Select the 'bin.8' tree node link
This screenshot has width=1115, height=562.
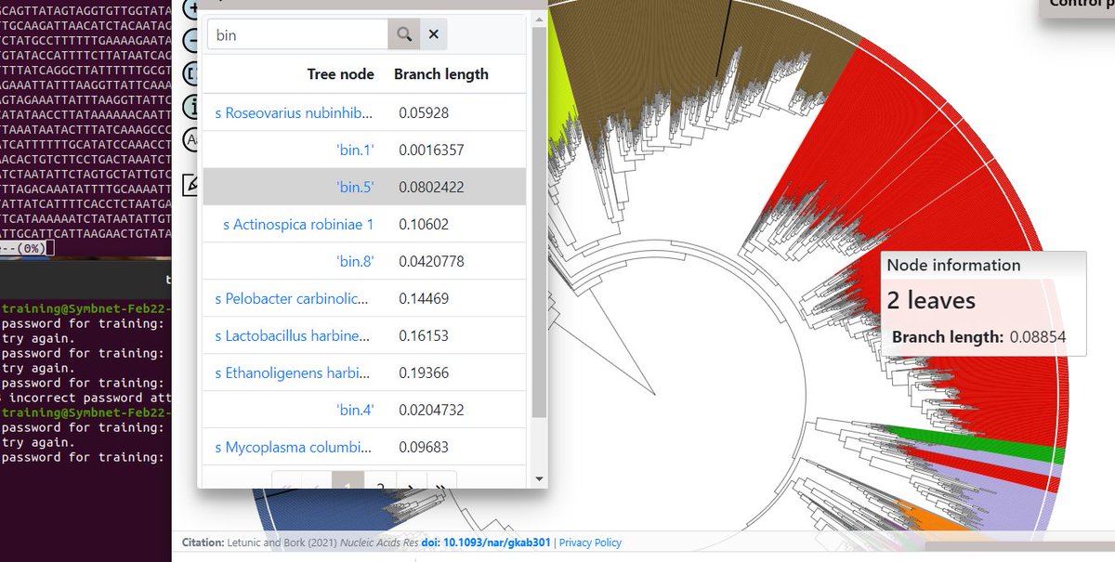tap(354, 261)
